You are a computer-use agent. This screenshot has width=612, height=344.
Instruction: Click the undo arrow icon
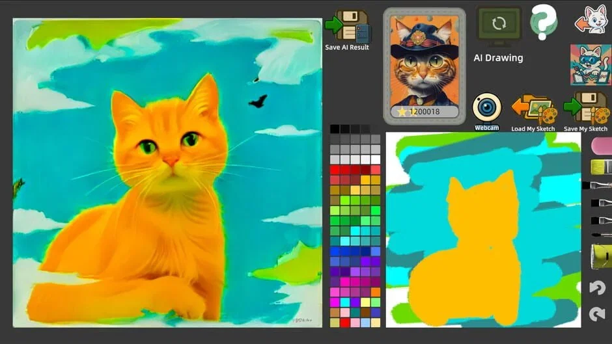(x=597, y=287)
